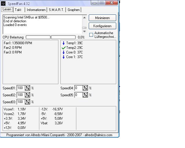Select the Fan3: 0 RPM reading
This screenshot has width=185, height=148.
click(13, 52)
